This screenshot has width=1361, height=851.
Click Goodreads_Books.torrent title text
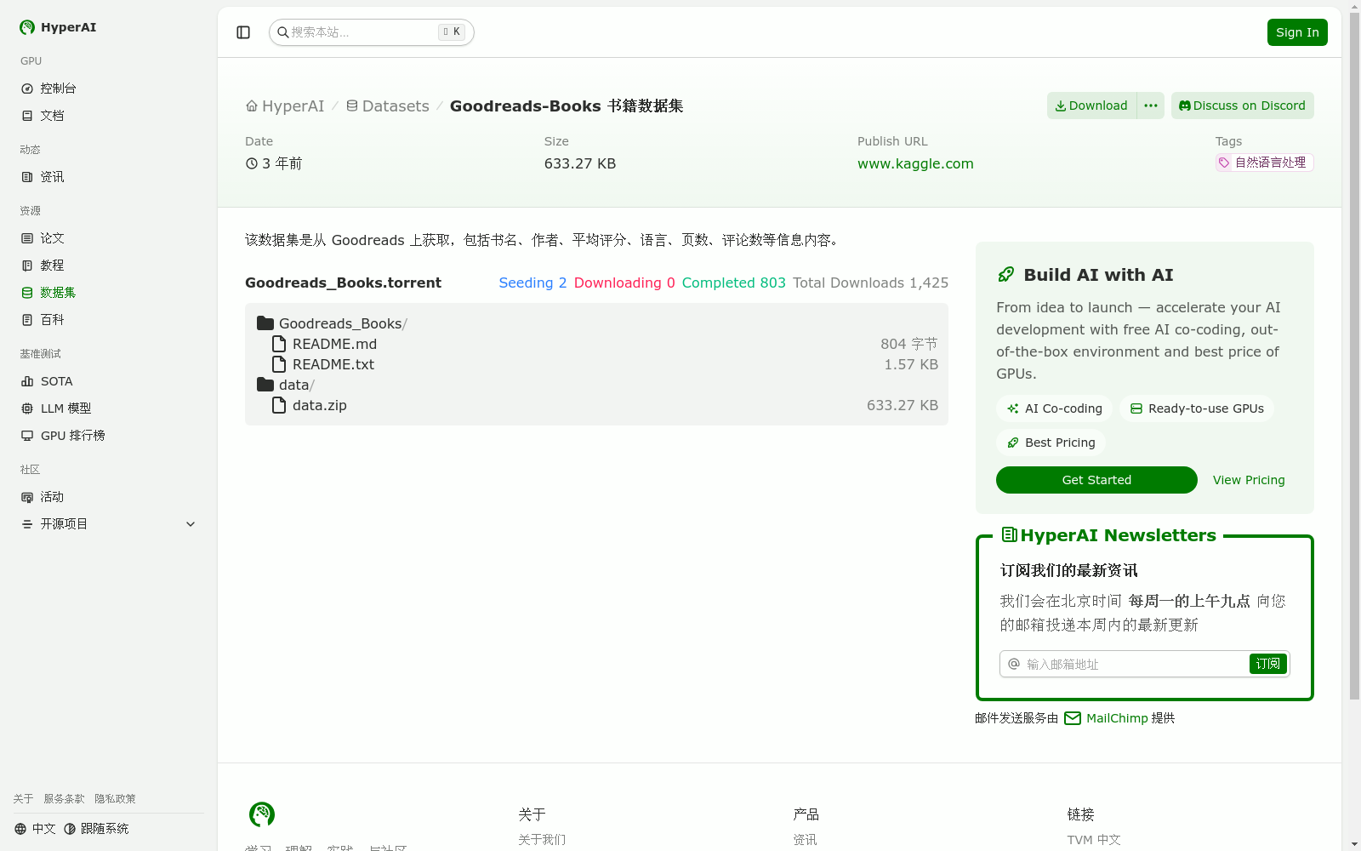(x=343, y=283)
